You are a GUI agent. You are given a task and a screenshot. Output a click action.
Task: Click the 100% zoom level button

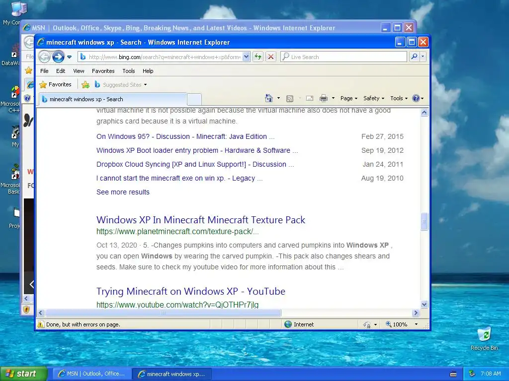point(396,324)
